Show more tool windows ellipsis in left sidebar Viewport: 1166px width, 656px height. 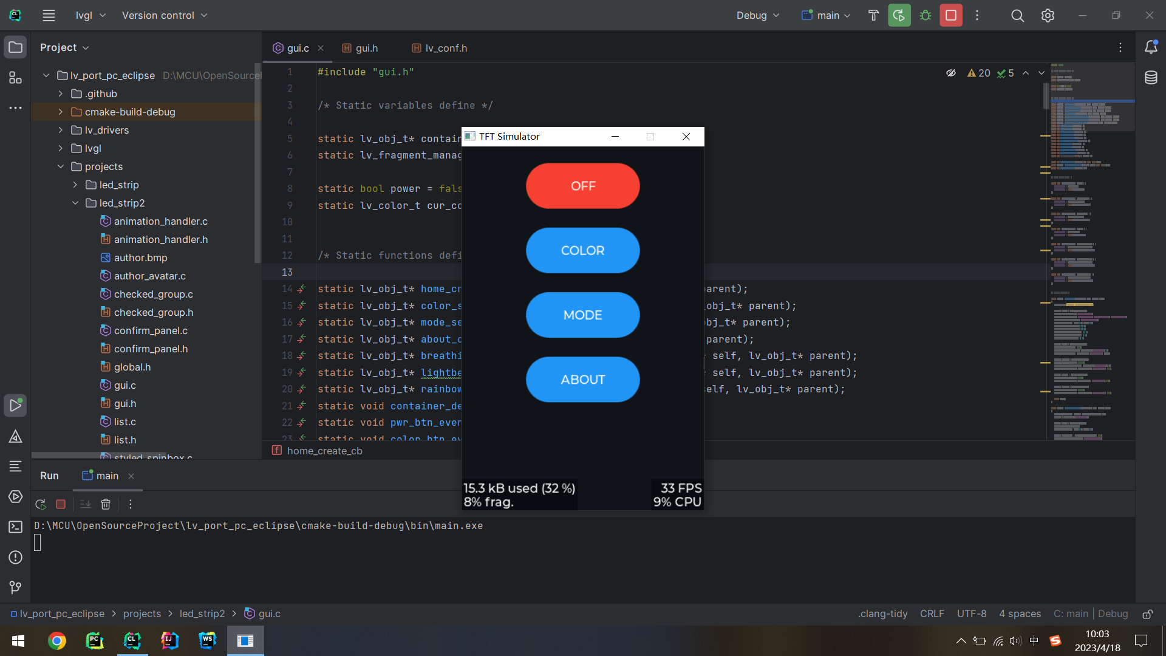click(x=15, y=108)
